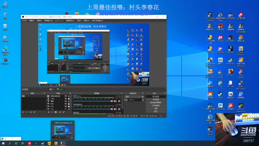259x146 pixels.
Task: Toggle lock on the 周榜 source
Action: click(69, 101)
